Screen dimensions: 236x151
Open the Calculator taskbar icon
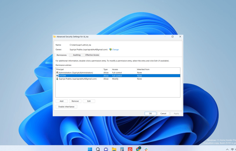tap(122, 149)
